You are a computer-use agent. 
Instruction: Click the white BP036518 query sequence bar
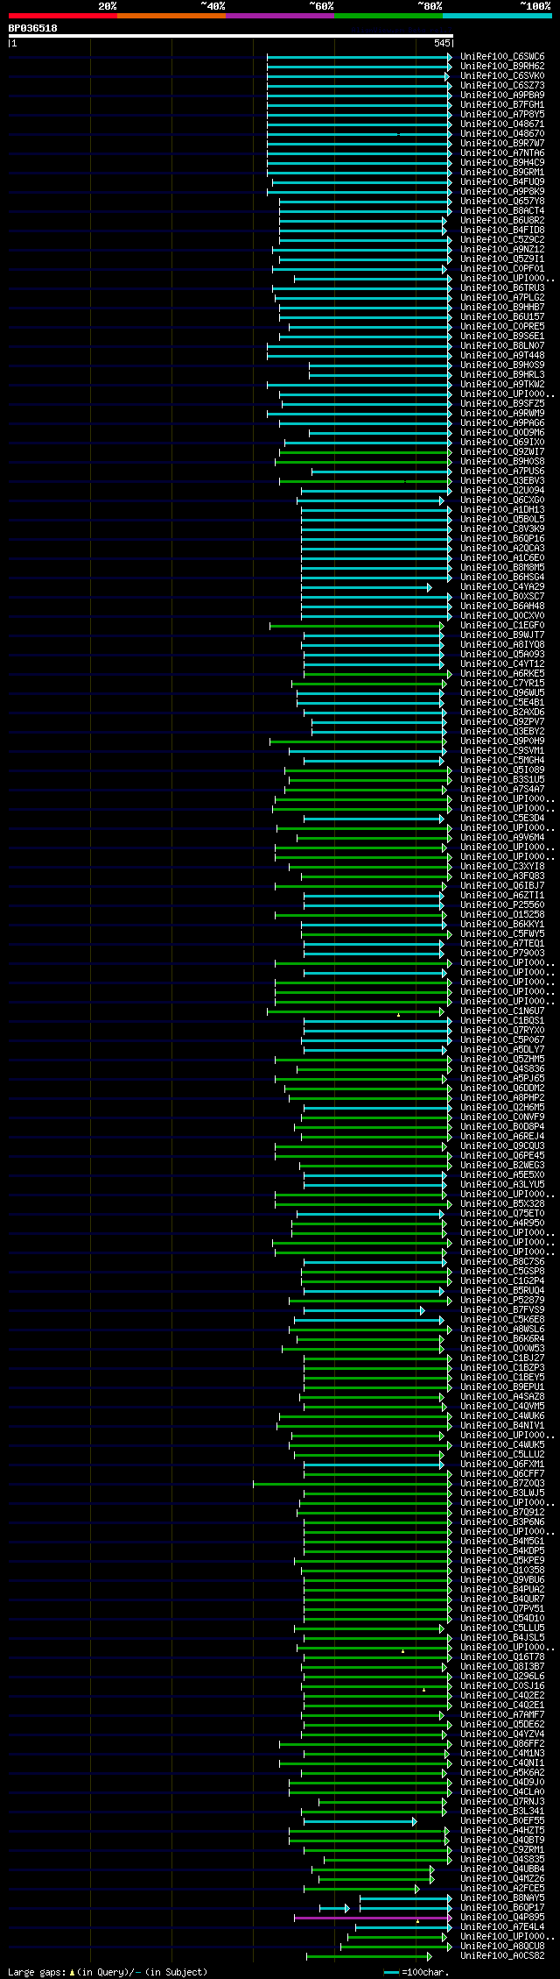coord(230,36)
